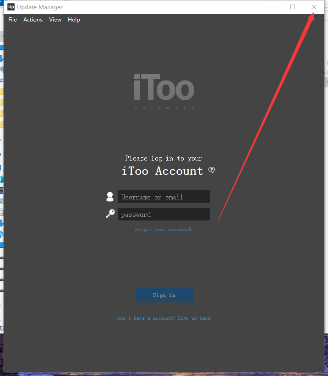Maximize the Update Manager window
Viewport: 328px width, 376px height.
pyautogui.click(x=293, y=7)
